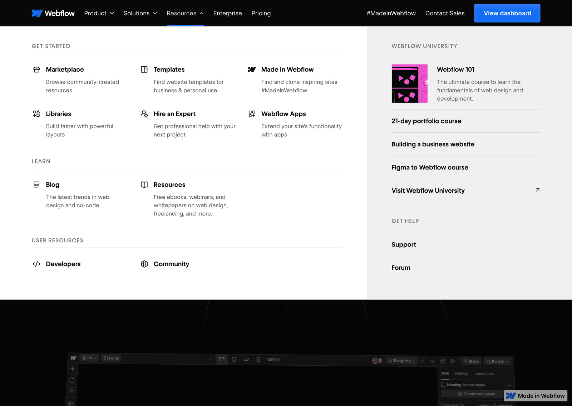Click the Developers code brackets icon
Screen dimensions: 572x406
pyautogui.click(x=36, y=264)
